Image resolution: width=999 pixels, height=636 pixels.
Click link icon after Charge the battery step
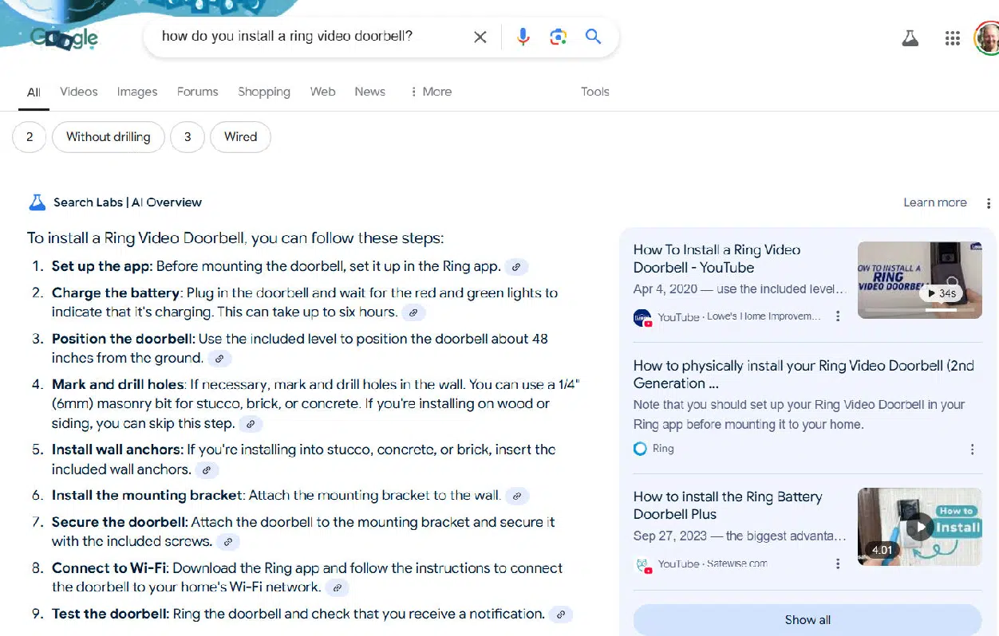(x=413, y=312)
